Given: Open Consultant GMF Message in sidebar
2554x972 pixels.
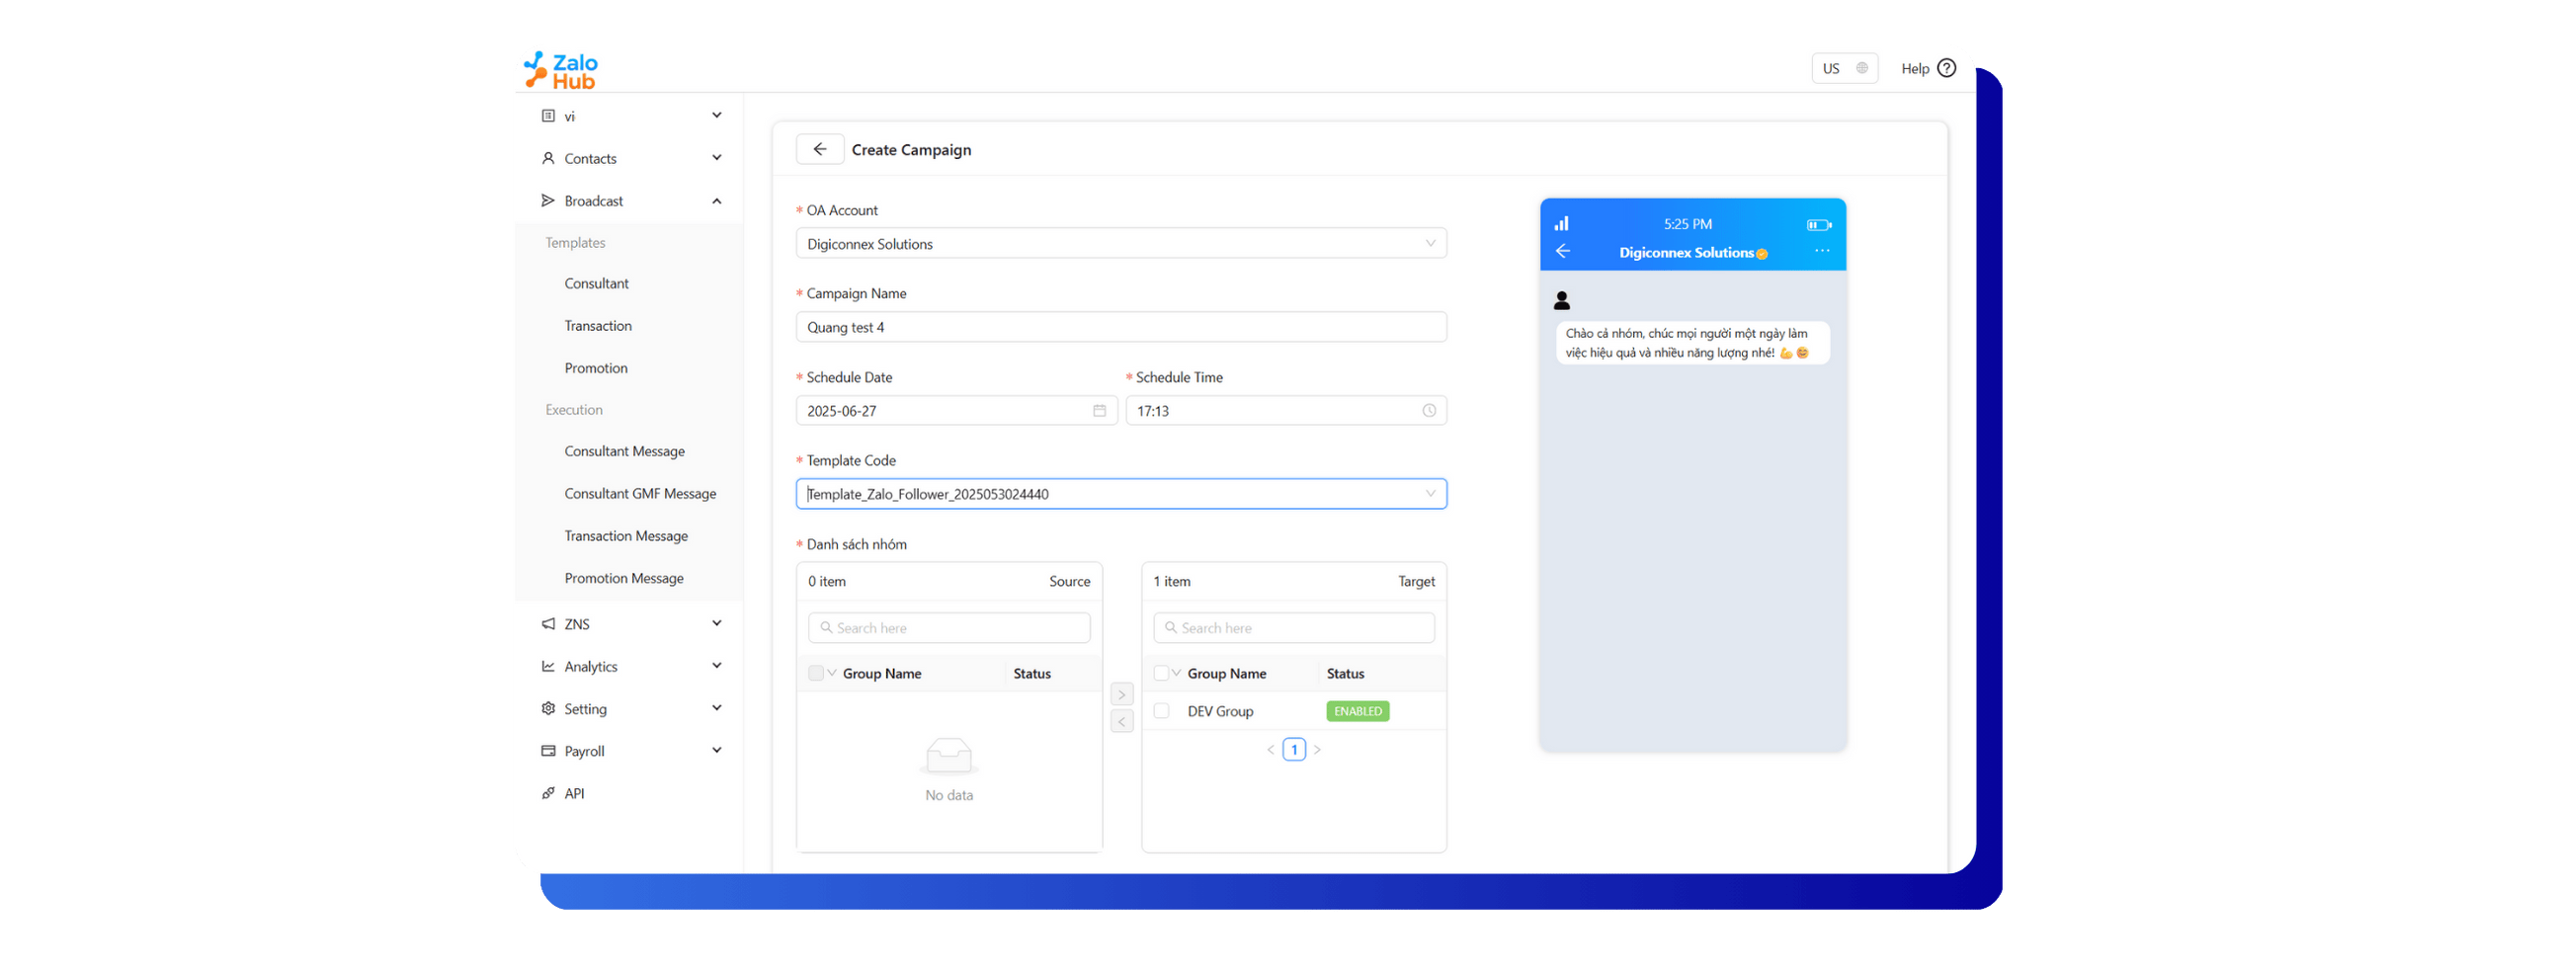Looking at the screenshot, I should pos(639,494).
